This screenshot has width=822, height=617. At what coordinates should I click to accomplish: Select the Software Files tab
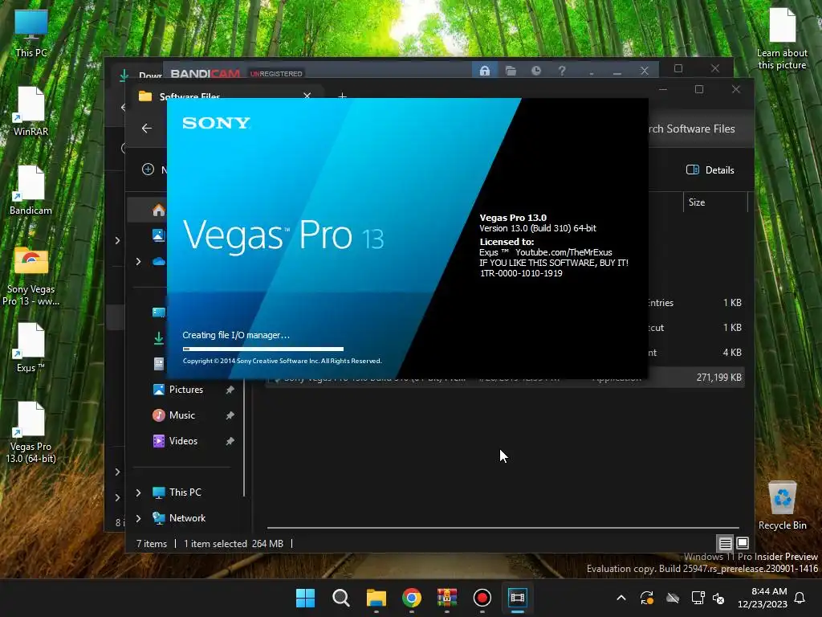(226, 96)
